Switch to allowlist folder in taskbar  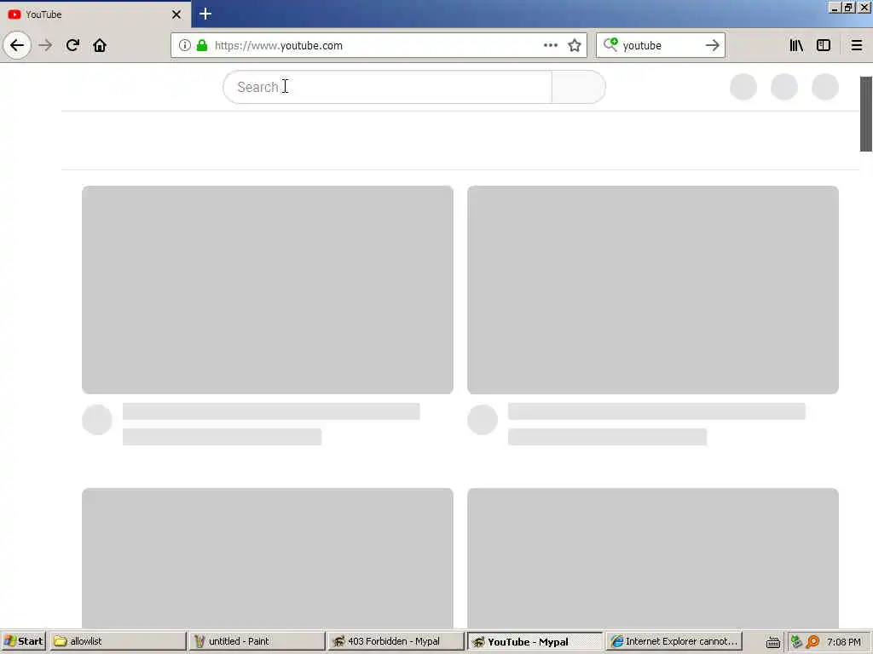pos(118,641)
